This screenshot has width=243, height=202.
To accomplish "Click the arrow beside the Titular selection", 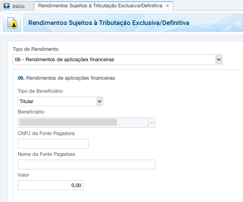I will click(99, 102).
